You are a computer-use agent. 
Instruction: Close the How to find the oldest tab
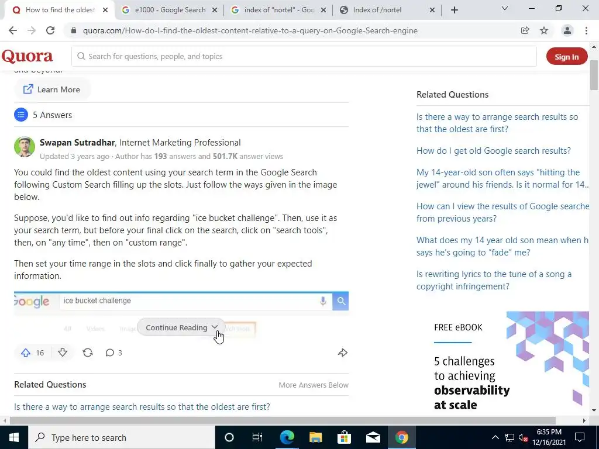105,11
